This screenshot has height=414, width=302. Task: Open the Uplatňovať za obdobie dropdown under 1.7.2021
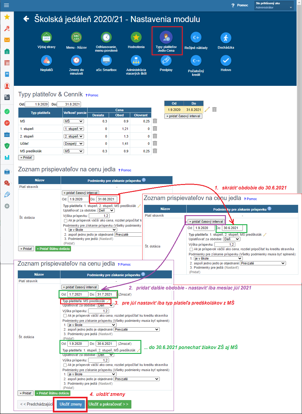pos(105,305)
